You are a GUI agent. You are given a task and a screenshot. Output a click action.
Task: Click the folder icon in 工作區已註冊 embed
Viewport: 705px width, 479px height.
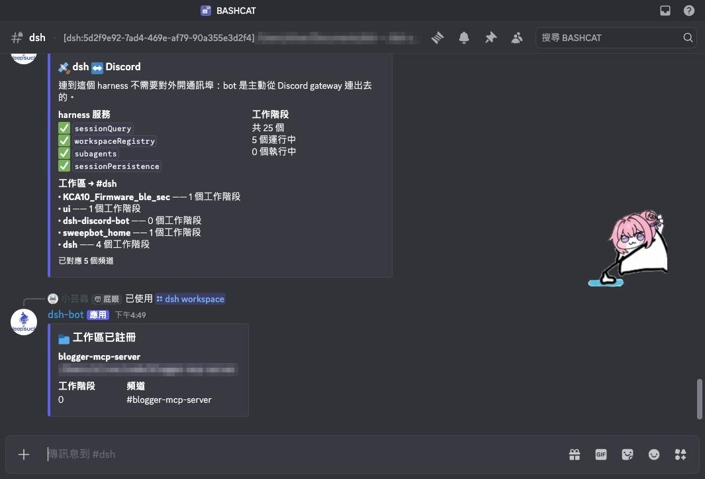click(x=64, y=339)
